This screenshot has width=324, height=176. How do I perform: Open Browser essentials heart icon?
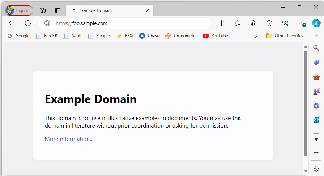[285, 23]
